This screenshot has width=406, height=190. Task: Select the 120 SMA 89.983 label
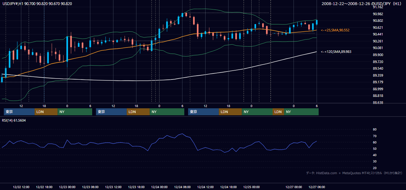coord(336,51)
